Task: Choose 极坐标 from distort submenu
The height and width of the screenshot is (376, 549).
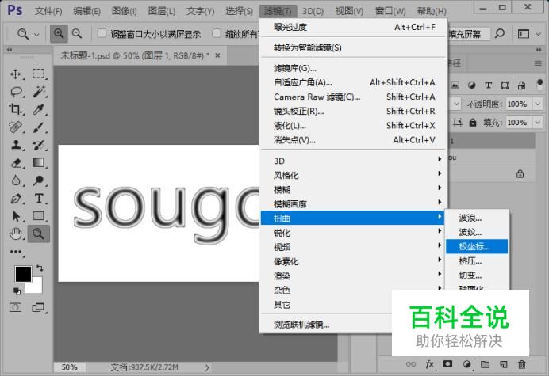Action: [x=477, y=246]
